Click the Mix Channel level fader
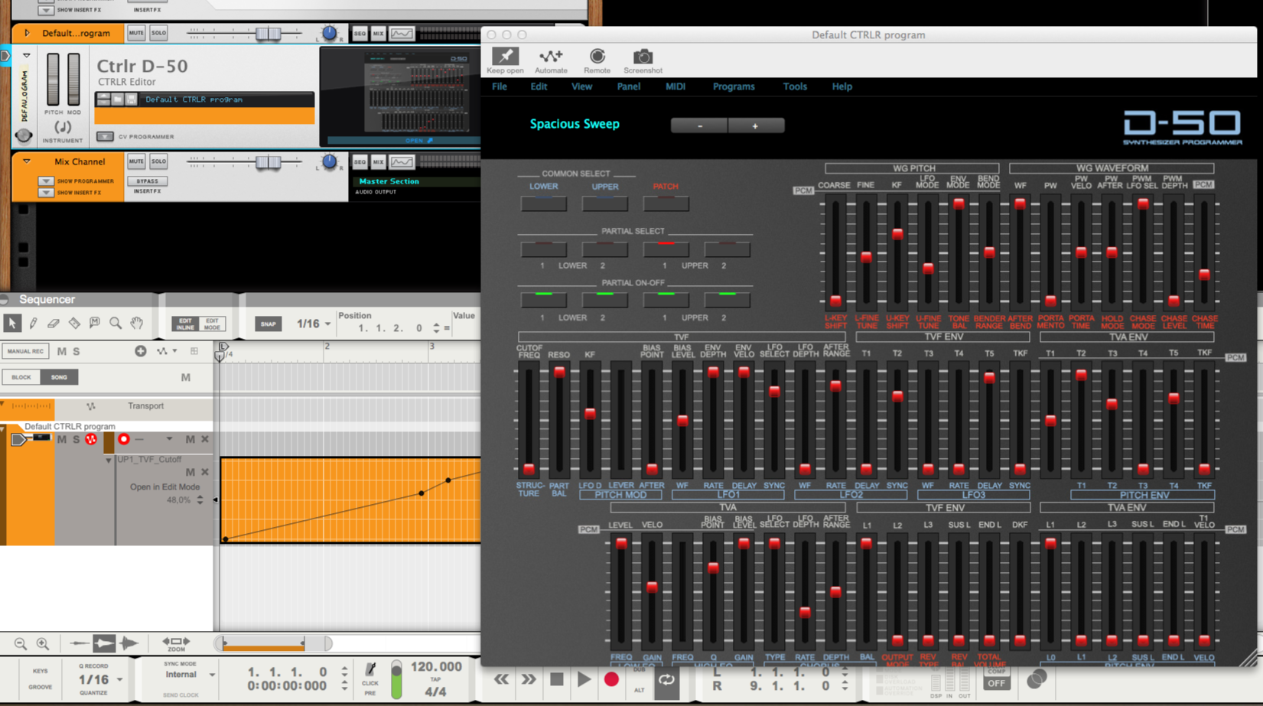Screen dimensions: 1263x706 (x=268, y=161)
